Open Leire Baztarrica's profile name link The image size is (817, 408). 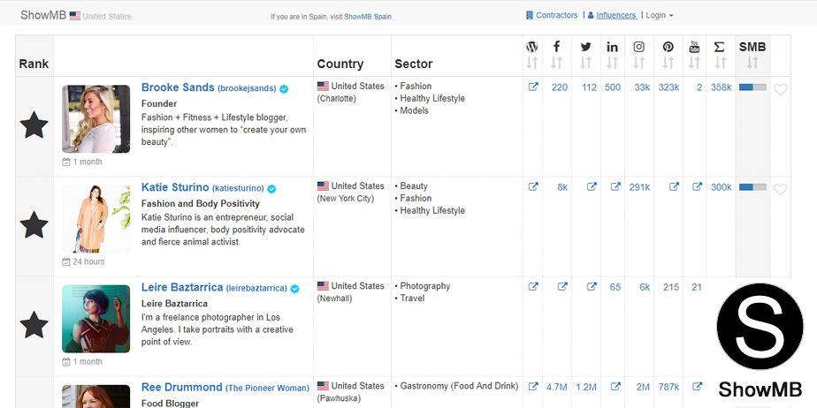click(x=182, y=287)
